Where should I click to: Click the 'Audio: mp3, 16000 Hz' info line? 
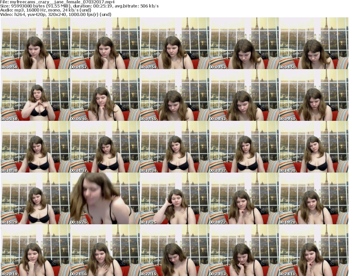point(46,10)
